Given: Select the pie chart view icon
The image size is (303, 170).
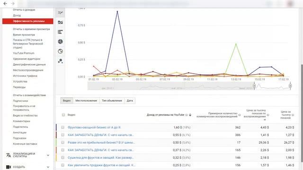Looking at the screenshot, I should tap(60, 42).
